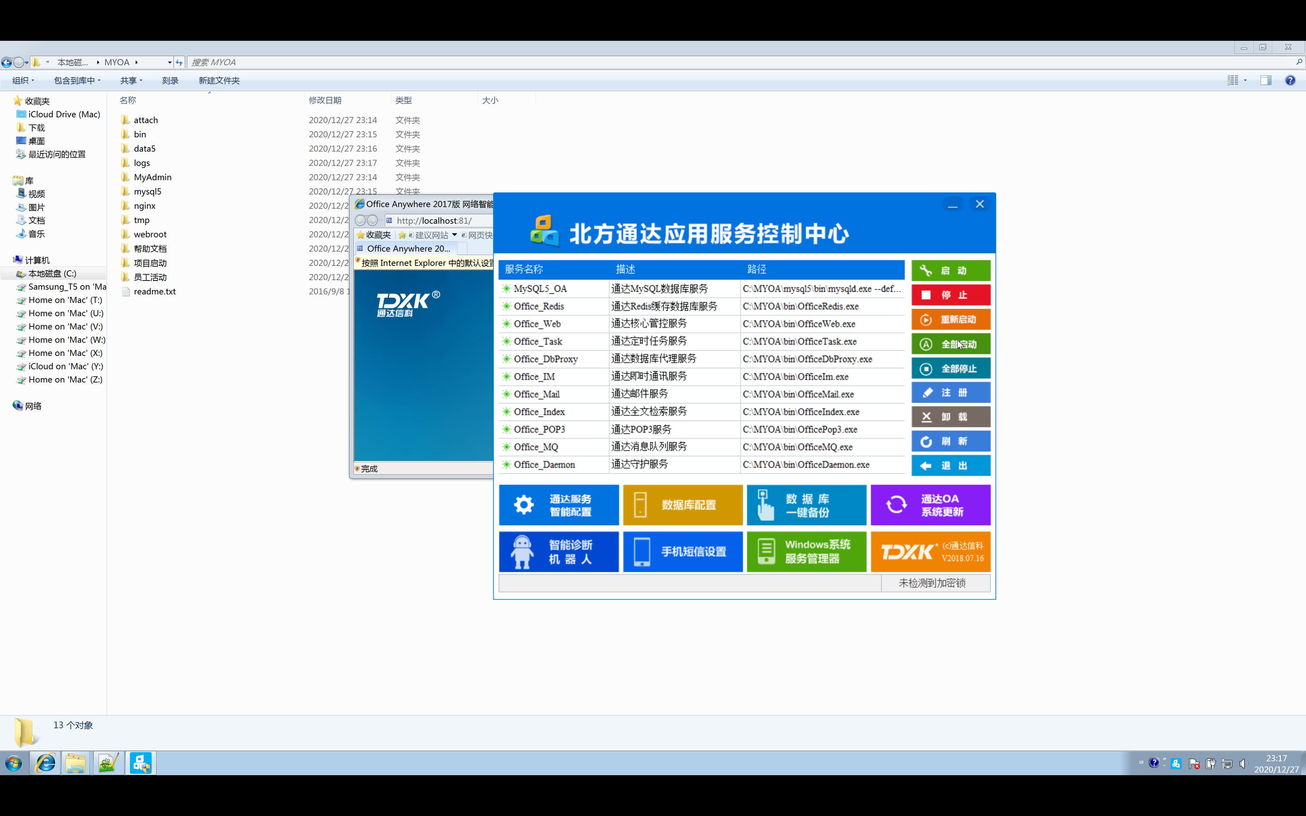Image resolution: width=1306 pixels, height=816 pixels.
Task: Click 新建文件夹 in Explorer toolbar
Action: click(219, 81)
